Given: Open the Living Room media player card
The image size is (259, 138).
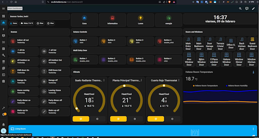Looking at the screenshot, I should 133,130.
